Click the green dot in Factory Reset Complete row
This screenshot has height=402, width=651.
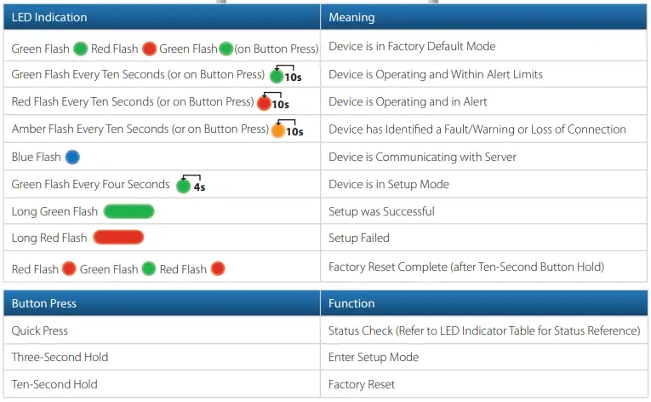coord(148,269)
